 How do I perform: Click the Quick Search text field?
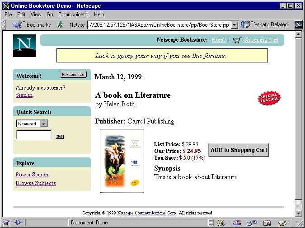click(x=34, y=135)
